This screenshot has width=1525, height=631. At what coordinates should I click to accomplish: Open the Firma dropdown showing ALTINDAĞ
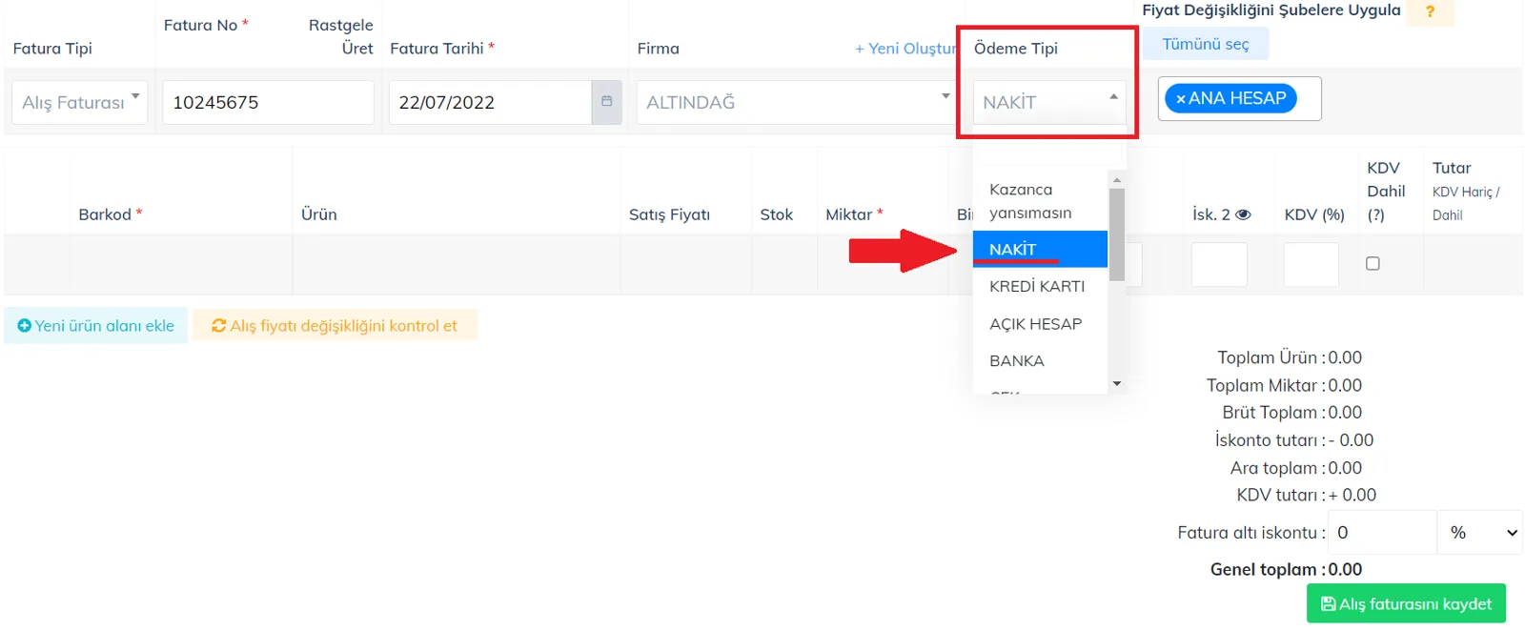click(x=798, y=102)
